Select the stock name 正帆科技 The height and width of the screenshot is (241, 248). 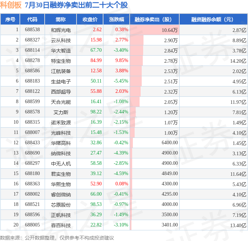(x=61, y=215)
